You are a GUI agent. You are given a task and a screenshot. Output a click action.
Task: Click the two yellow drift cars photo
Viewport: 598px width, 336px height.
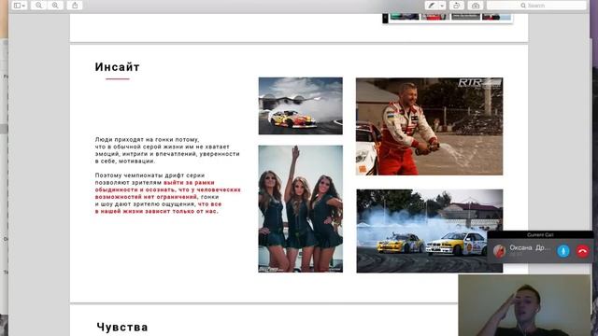coord(430,231)
